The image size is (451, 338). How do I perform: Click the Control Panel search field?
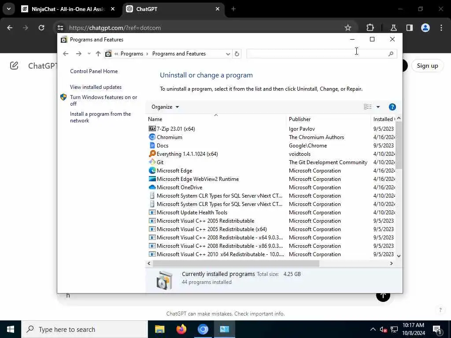tap(317, 54)
